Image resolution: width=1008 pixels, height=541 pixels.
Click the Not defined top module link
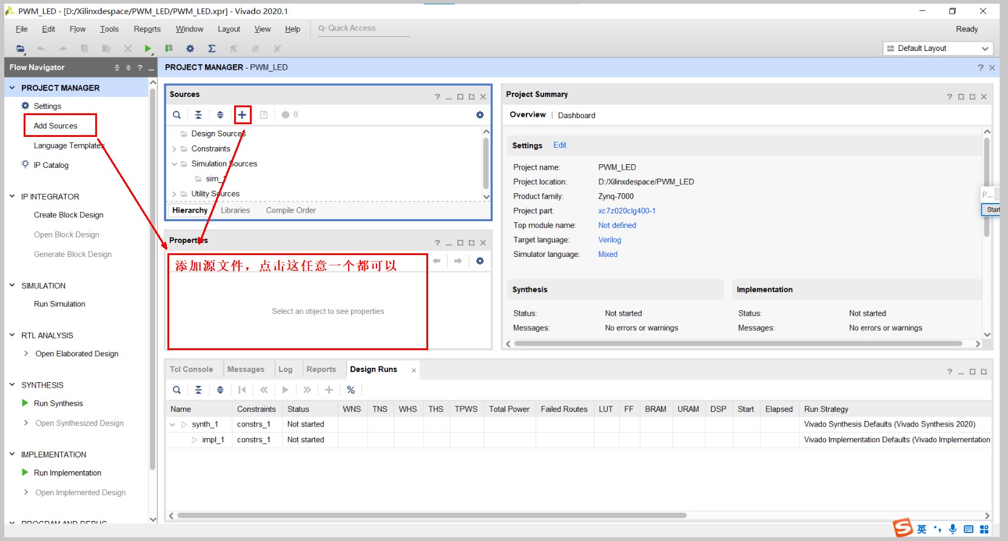617,225
